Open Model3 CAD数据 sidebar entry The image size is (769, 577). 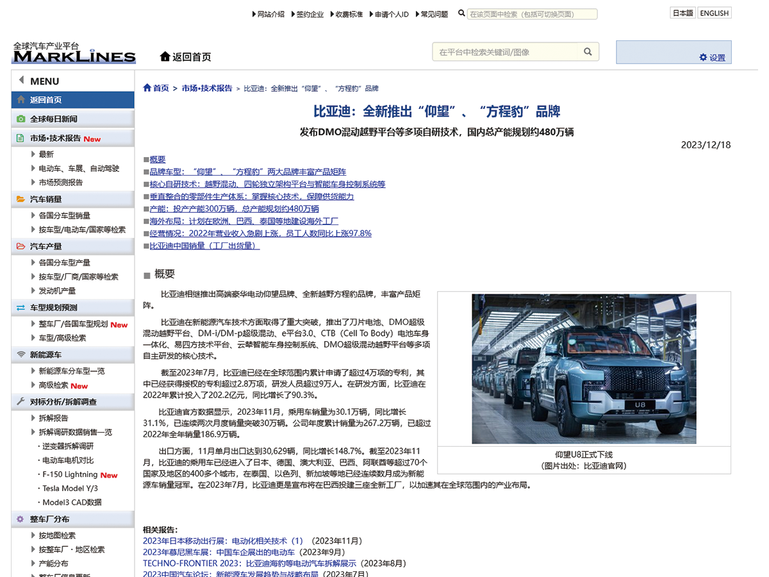coord(72,503)
